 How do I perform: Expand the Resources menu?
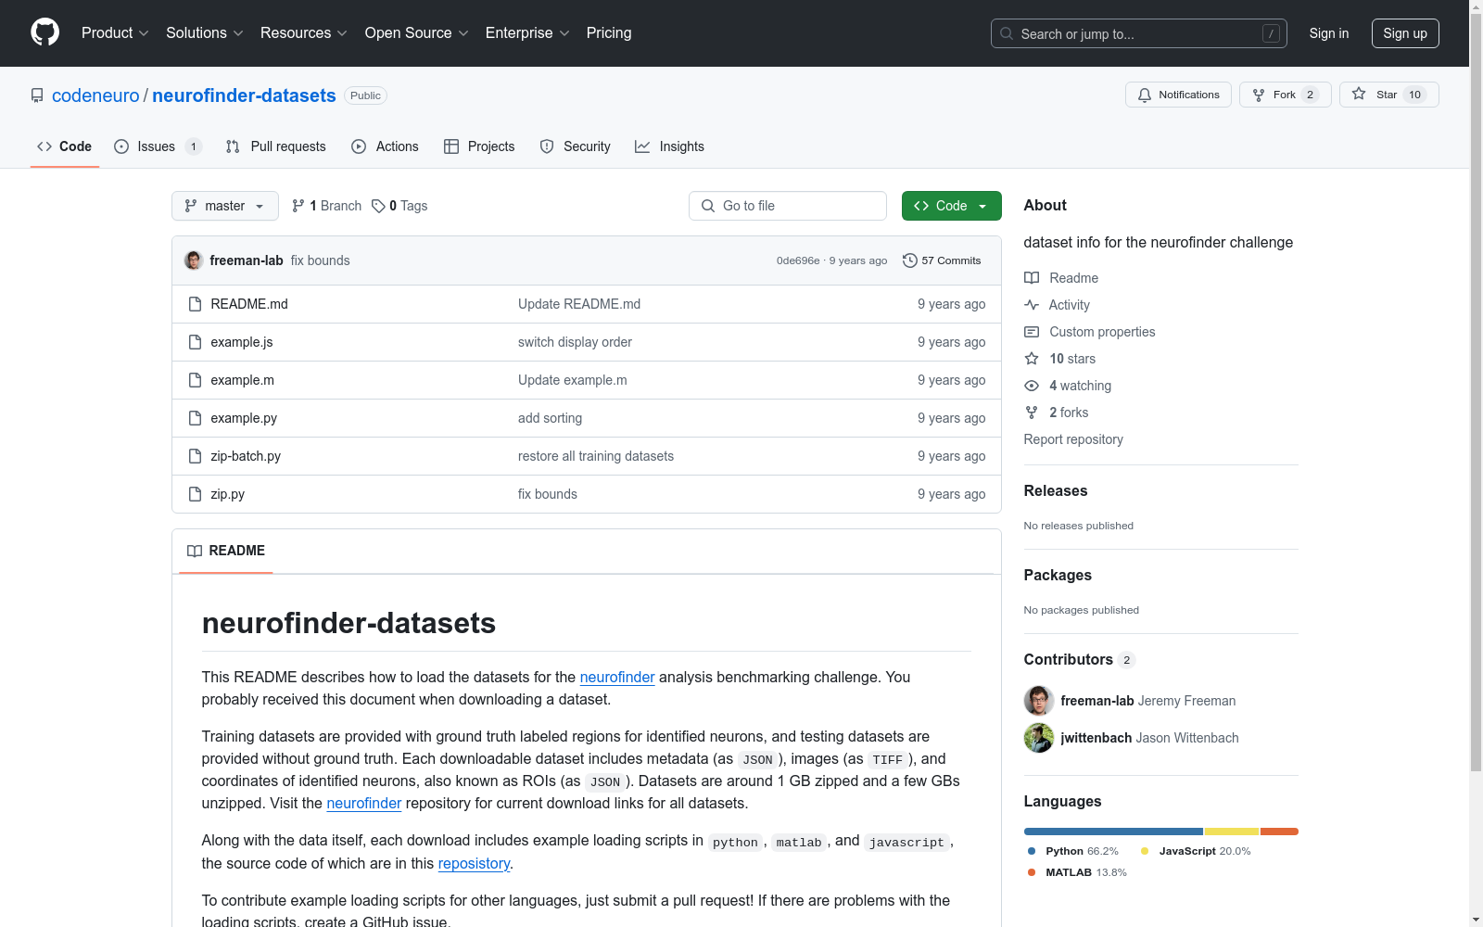[x=304, y=32]
